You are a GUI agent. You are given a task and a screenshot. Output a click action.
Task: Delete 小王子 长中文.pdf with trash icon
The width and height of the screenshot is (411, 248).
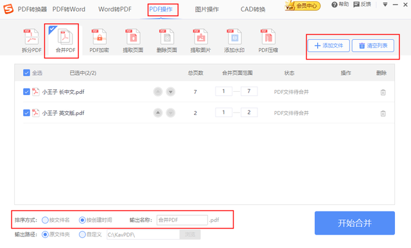coord(383,93)
